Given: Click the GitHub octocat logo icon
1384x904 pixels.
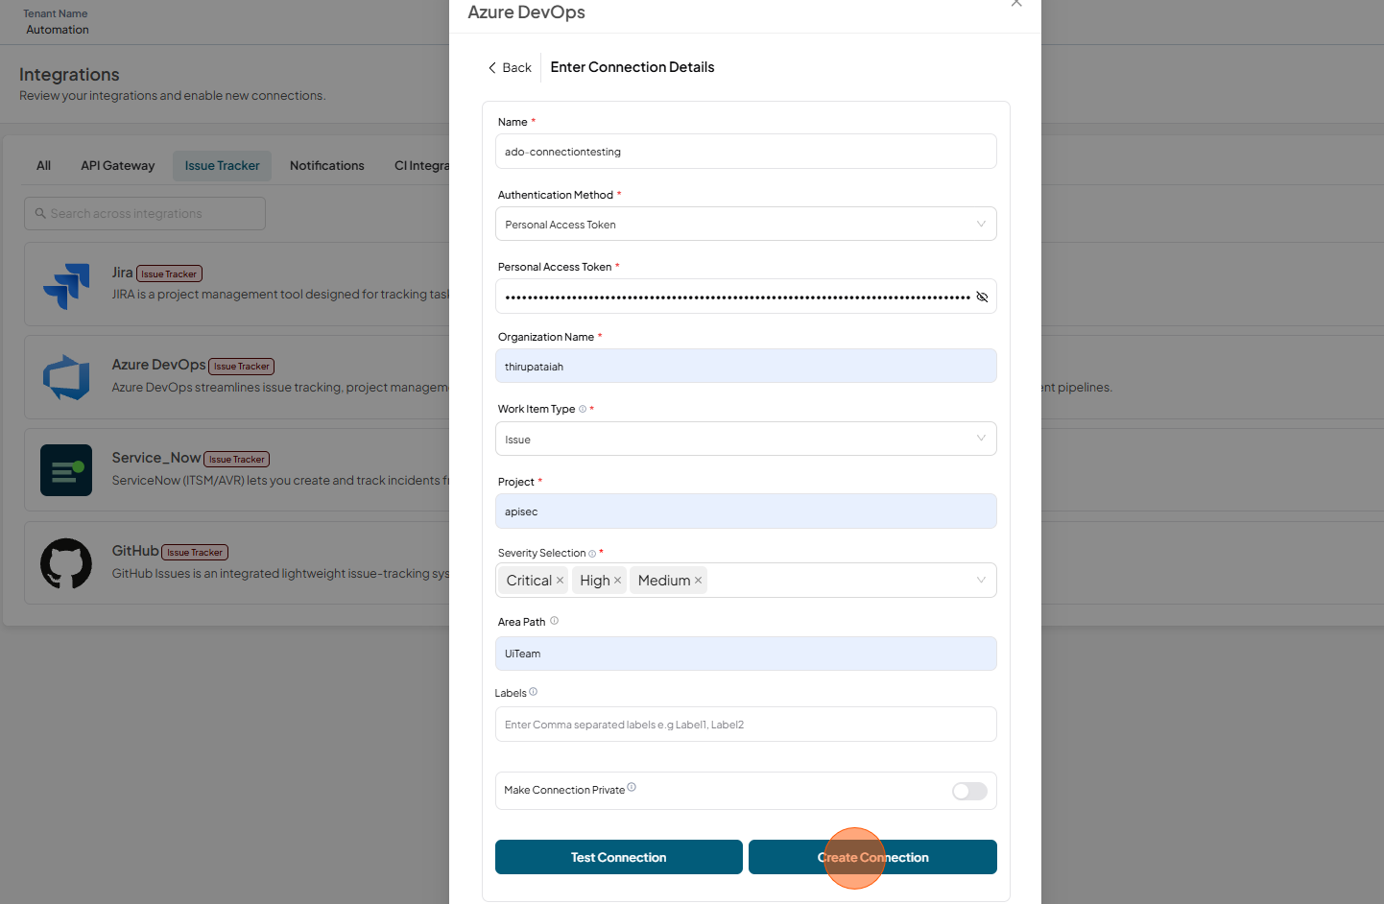Looking at the screenshot, I should click(x=66, y=563).
